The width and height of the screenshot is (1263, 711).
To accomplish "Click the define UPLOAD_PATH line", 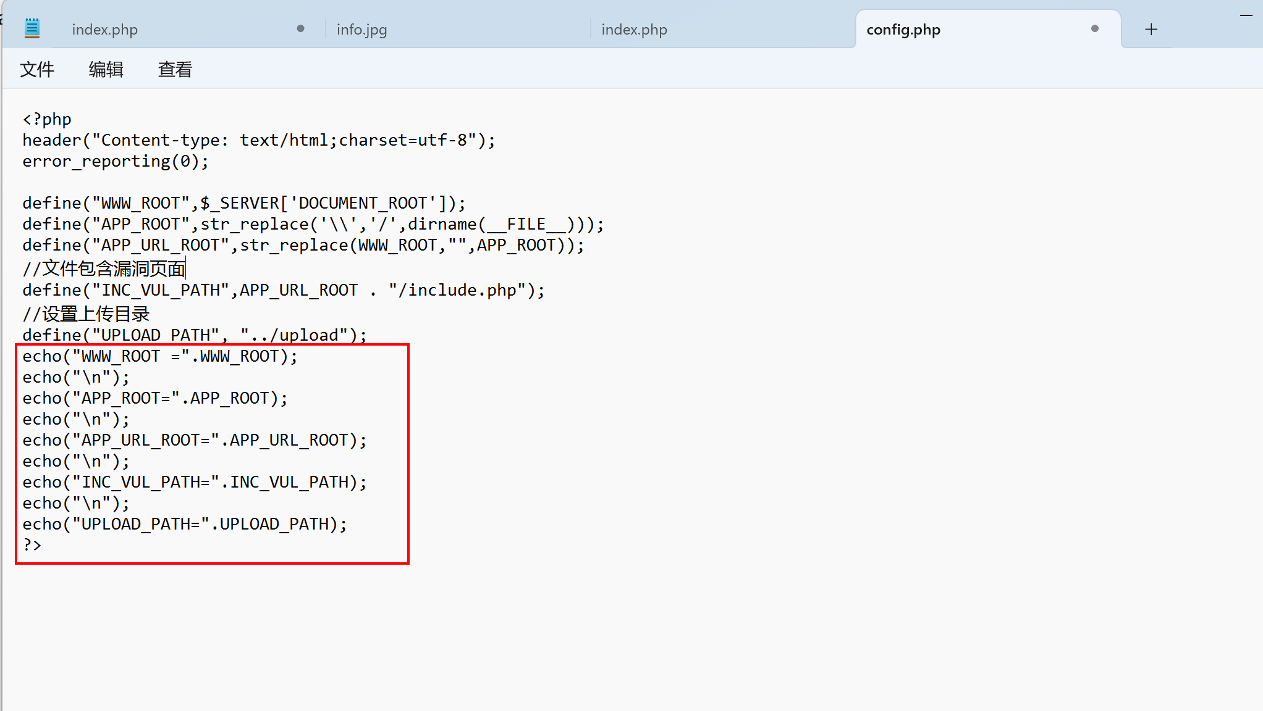I will (x=195, y=335).
